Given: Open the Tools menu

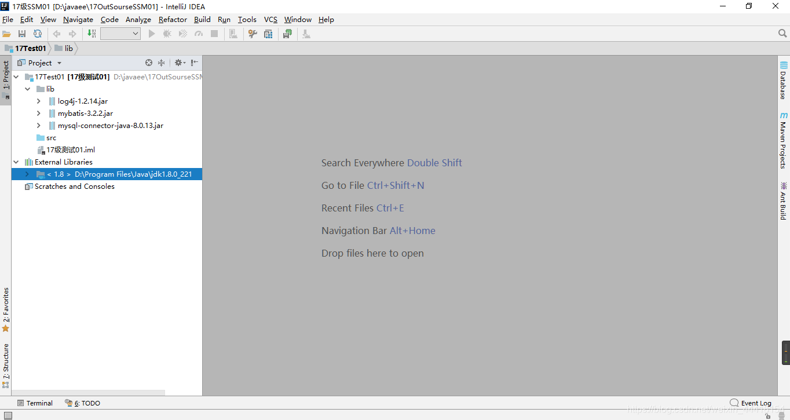Looking at the screenshot, I should [x=247, y=19].
